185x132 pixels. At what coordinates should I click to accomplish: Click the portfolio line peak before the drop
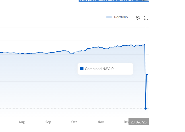[145, 45]
